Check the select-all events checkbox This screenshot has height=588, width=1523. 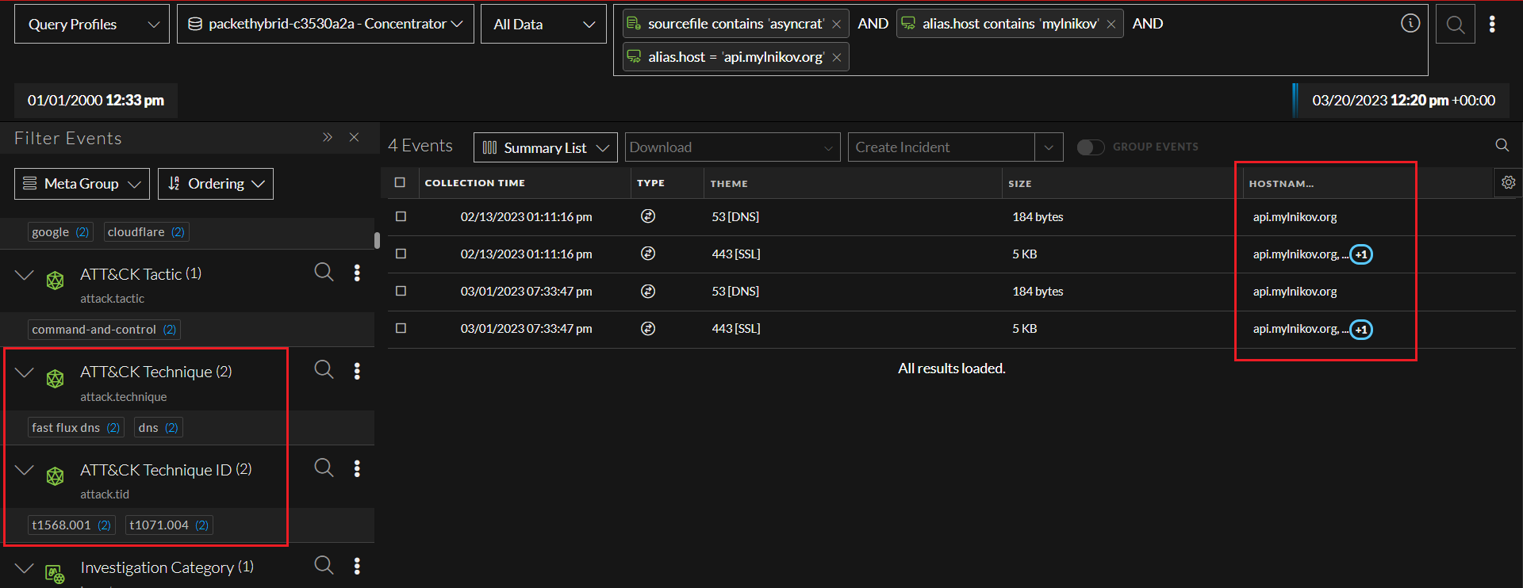click(x=401, y=182)
